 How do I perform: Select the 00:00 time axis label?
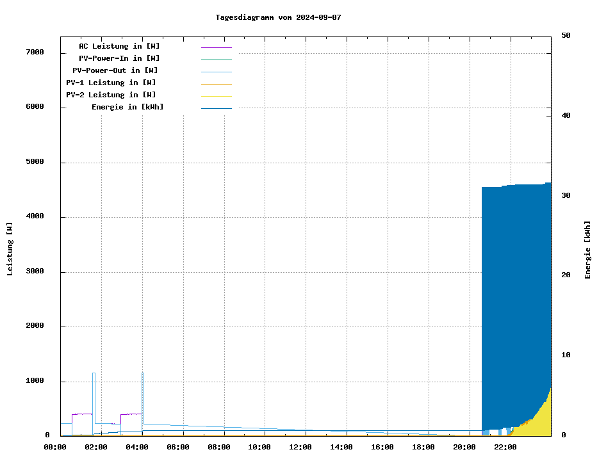(55, 447)
